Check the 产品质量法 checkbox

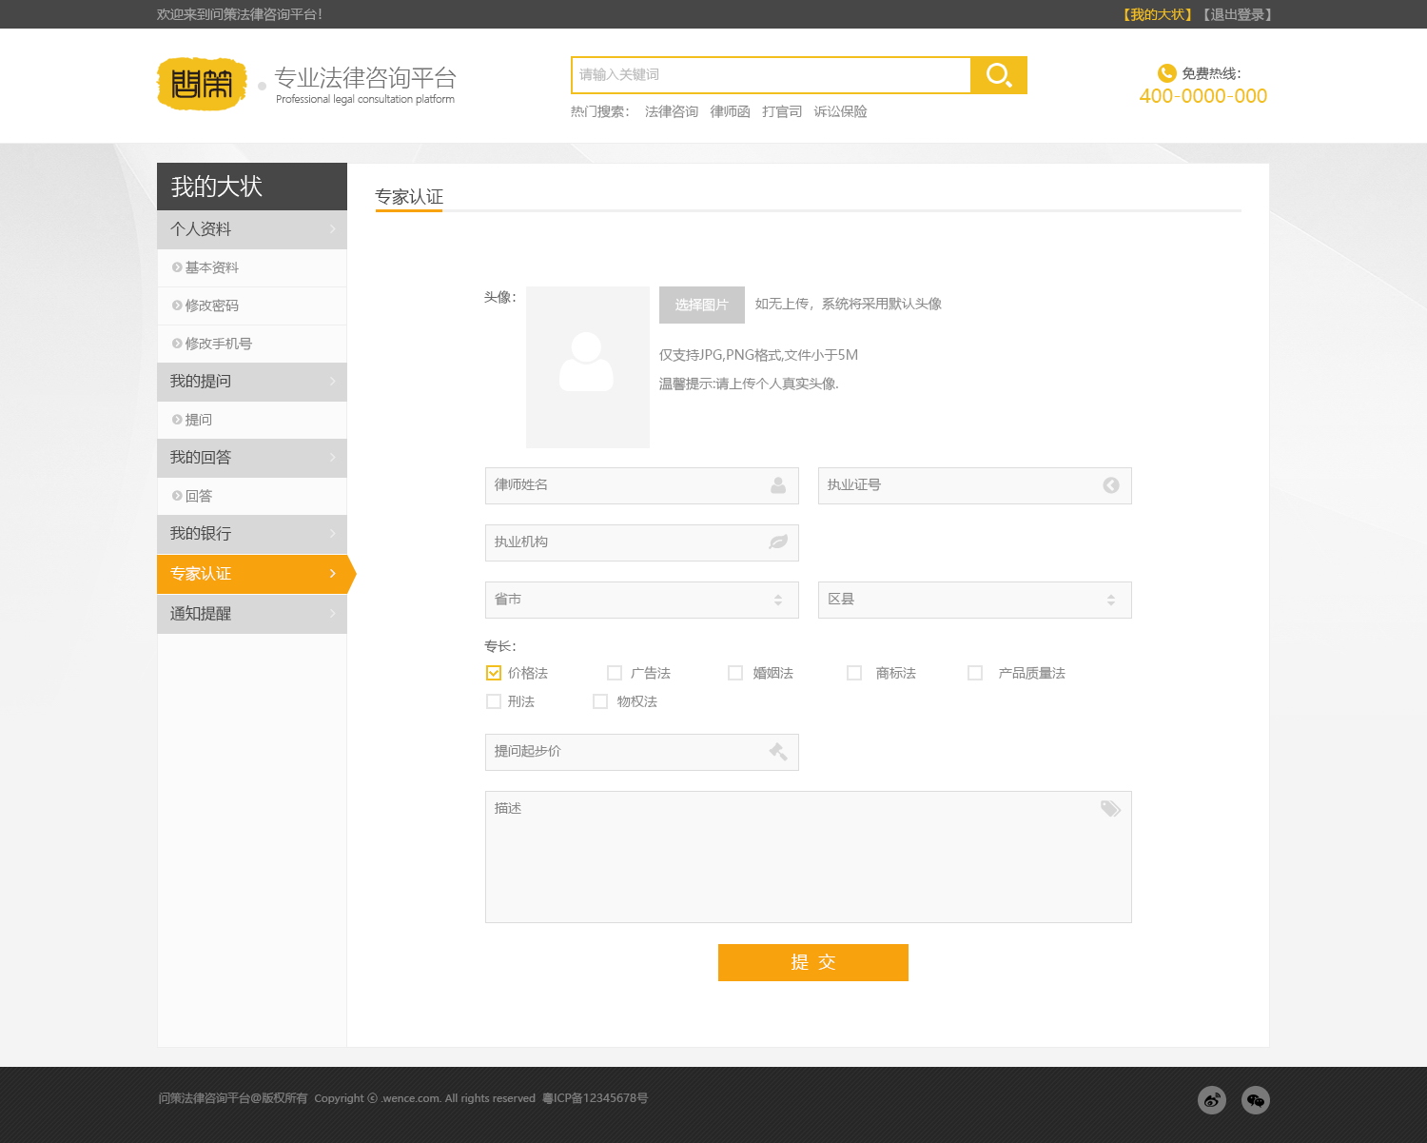tap(975, 673)
